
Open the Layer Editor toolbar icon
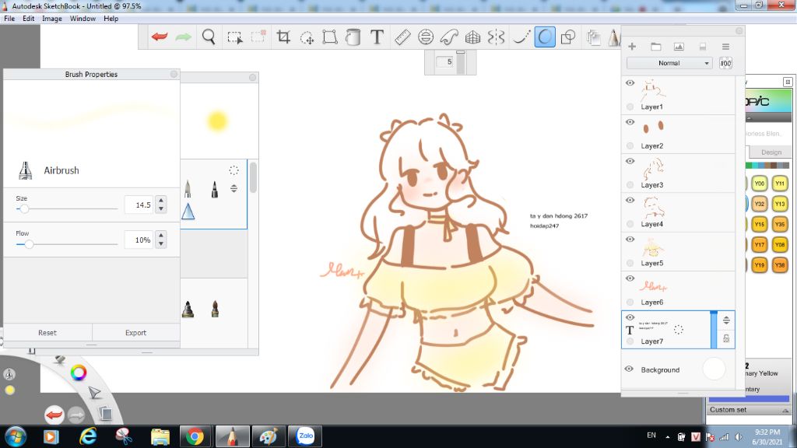pyautogui.click(x=593, y=37)
